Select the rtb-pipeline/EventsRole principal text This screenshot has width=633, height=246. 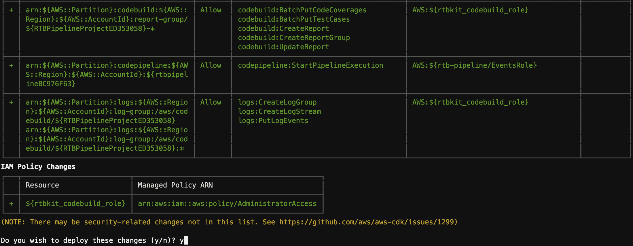click(475, 65)
